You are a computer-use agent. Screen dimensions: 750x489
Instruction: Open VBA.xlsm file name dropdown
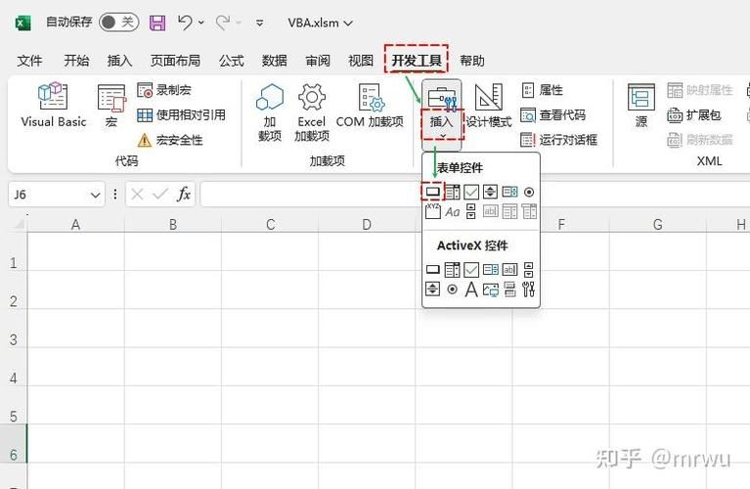[320, 22]
